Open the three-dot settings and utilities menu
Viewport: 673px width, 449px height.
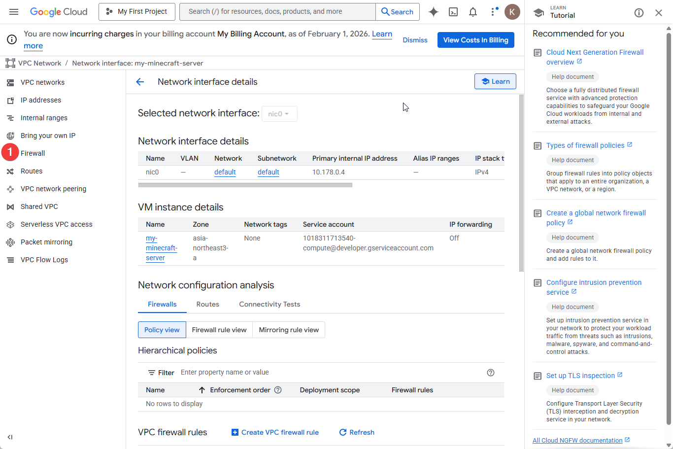point(493,12)
